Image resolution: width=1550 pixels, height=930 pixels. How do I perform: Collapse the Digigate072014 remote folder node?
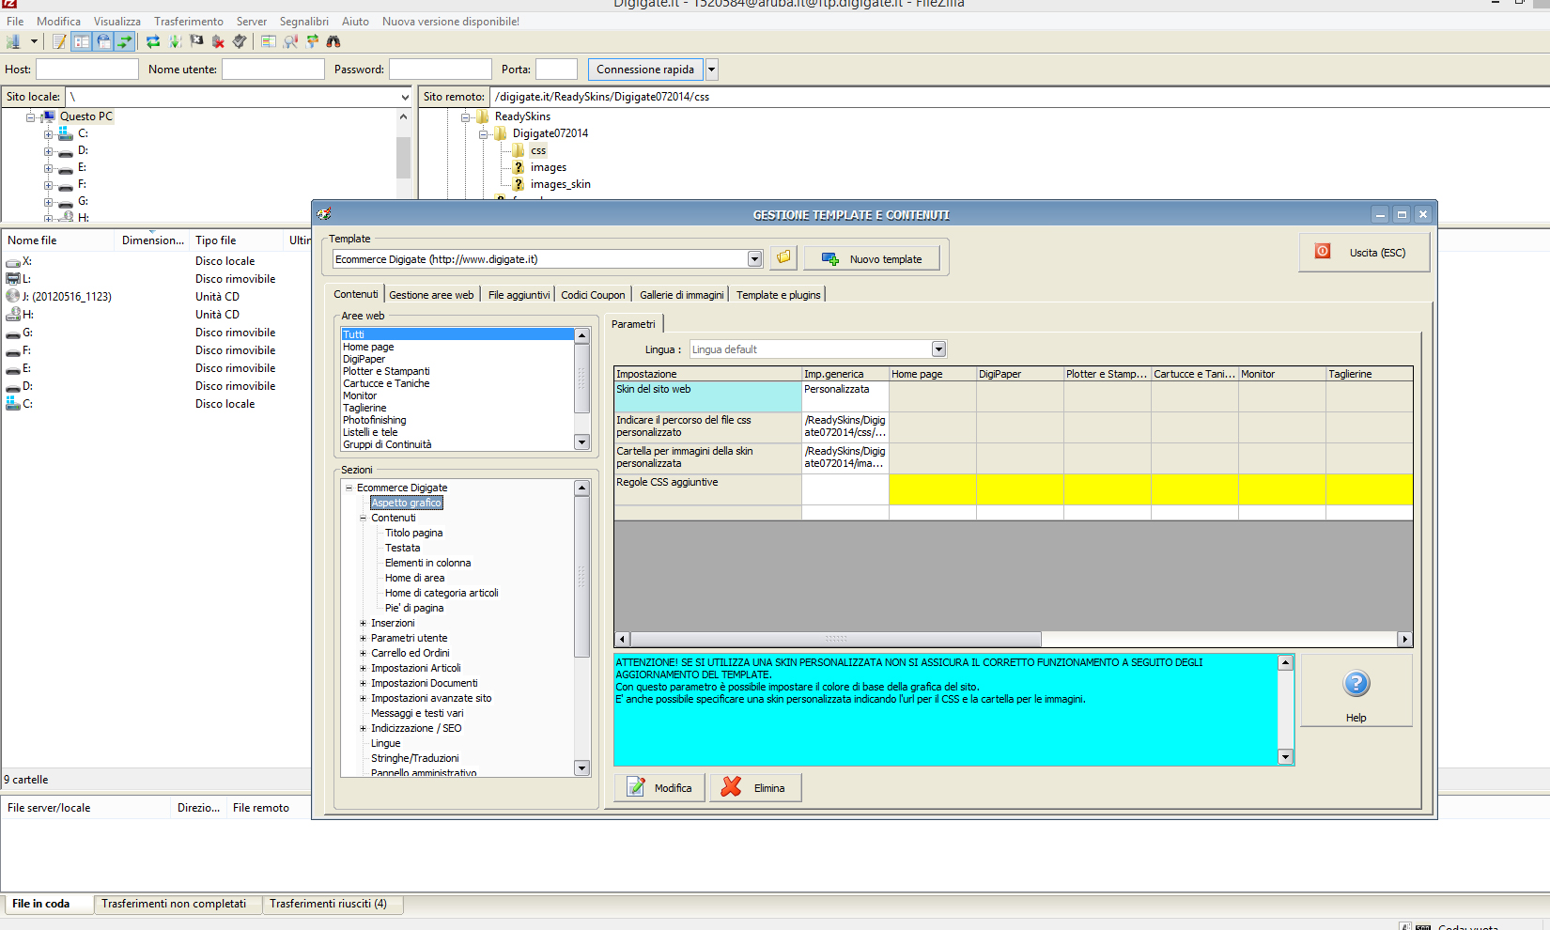coord(483,134)
